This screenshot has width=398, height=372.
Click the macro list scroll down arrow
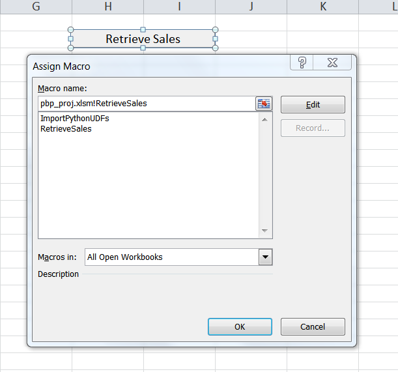click(x=264, y=231)
